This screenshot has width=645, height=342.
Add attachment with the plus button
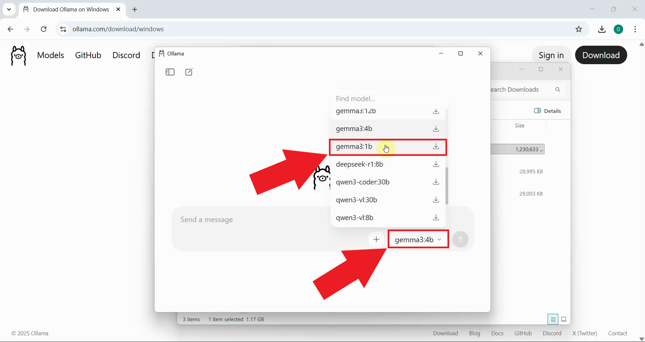pos(376,240)
